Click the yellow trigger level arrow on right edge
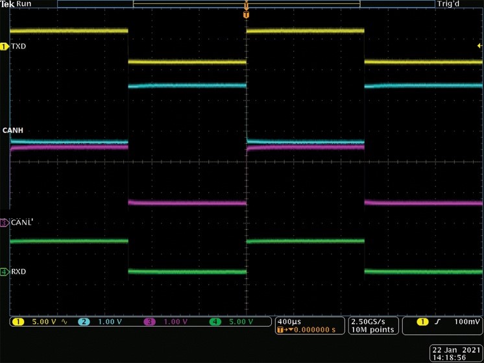The height and width of the screenshot is (363, 484). (x=479, y=47)
